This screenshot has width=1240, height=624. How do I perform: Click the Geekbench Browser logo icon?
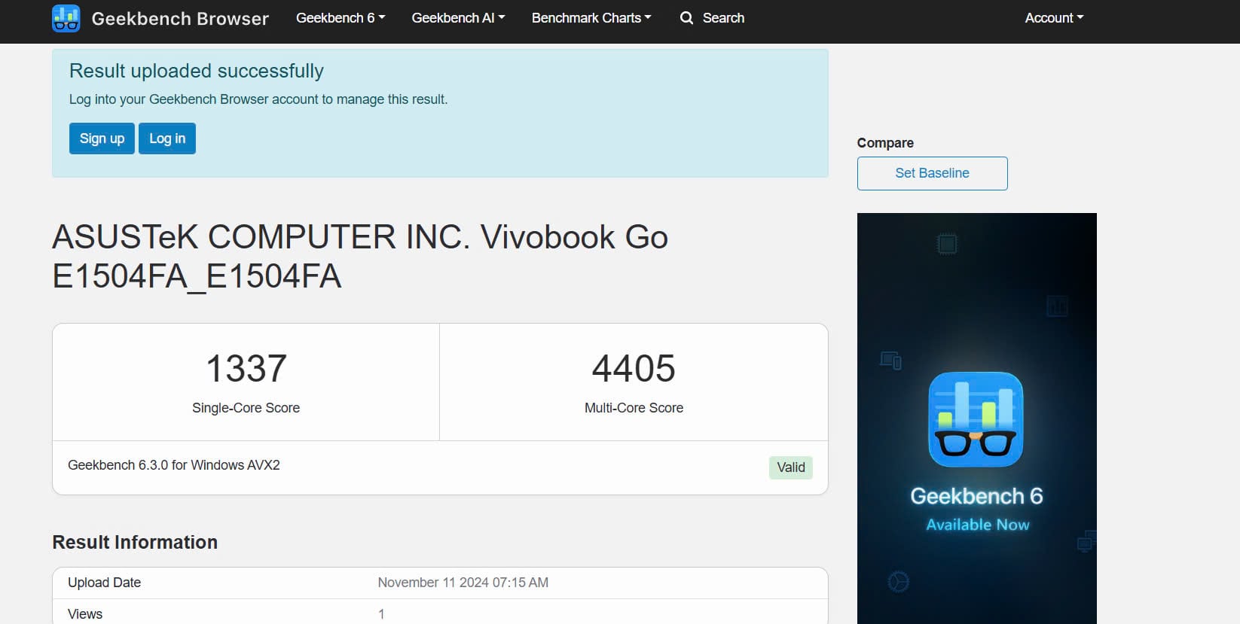[x=66, y=18]
